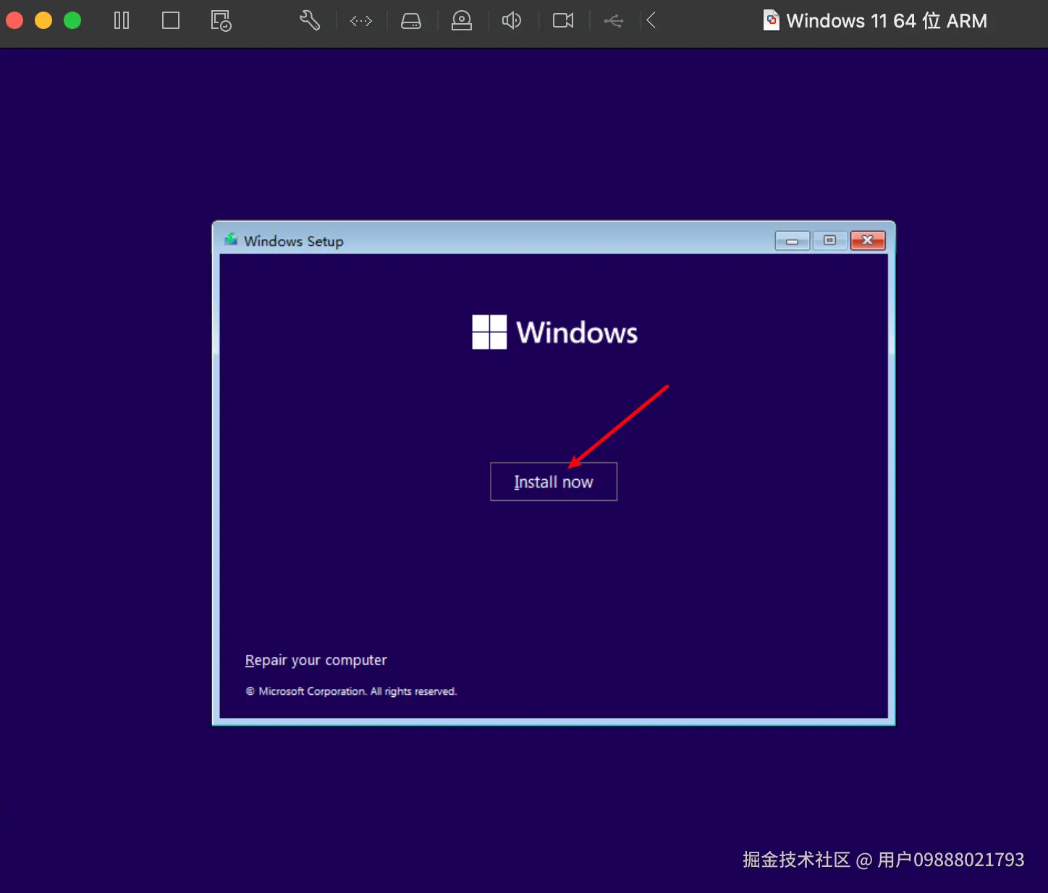Close the Windows Setup dialog

point(868,240)
